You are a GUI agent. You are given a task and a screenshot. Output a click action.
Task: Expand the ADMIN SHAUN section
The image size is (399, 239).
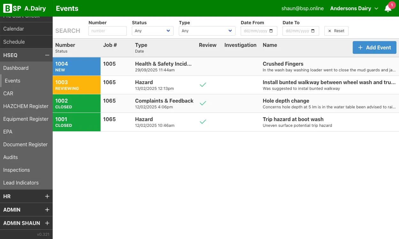(47, 223)
